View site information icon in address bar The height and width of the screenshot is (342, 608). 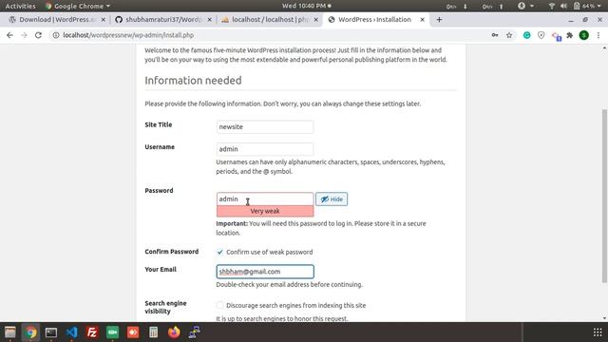[x=56, y=35]
